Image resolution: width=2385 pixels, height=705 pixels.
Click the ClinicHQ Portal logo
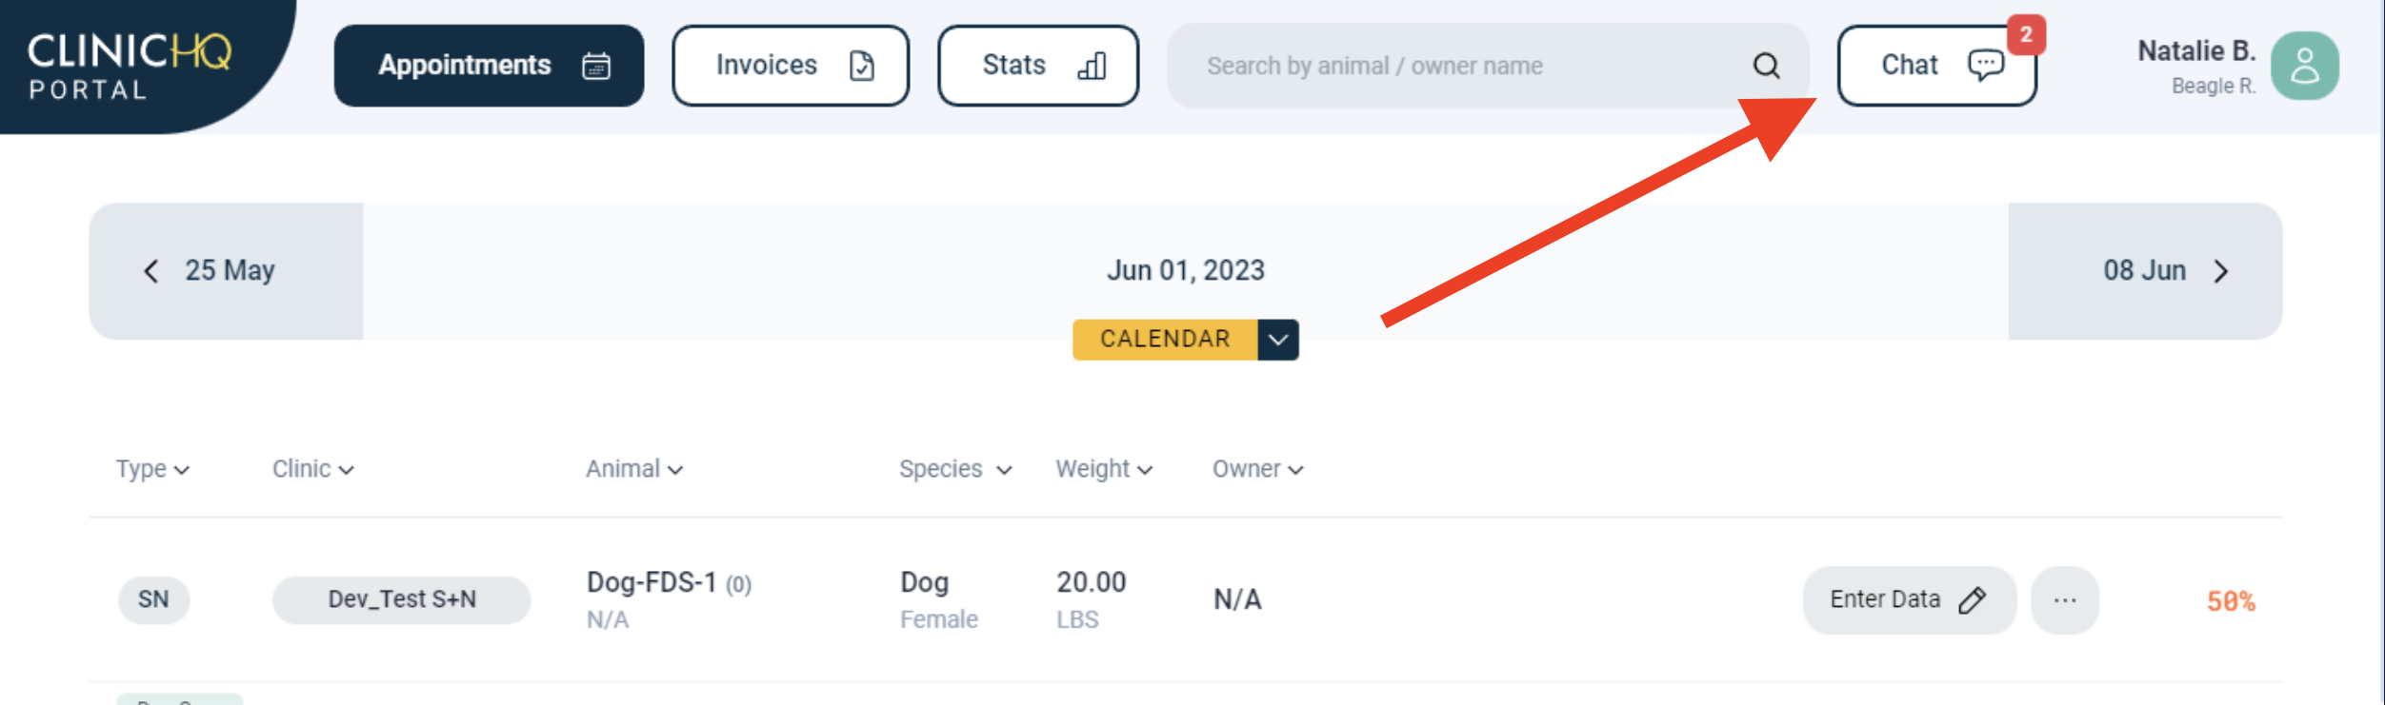[x=129, y=65]
